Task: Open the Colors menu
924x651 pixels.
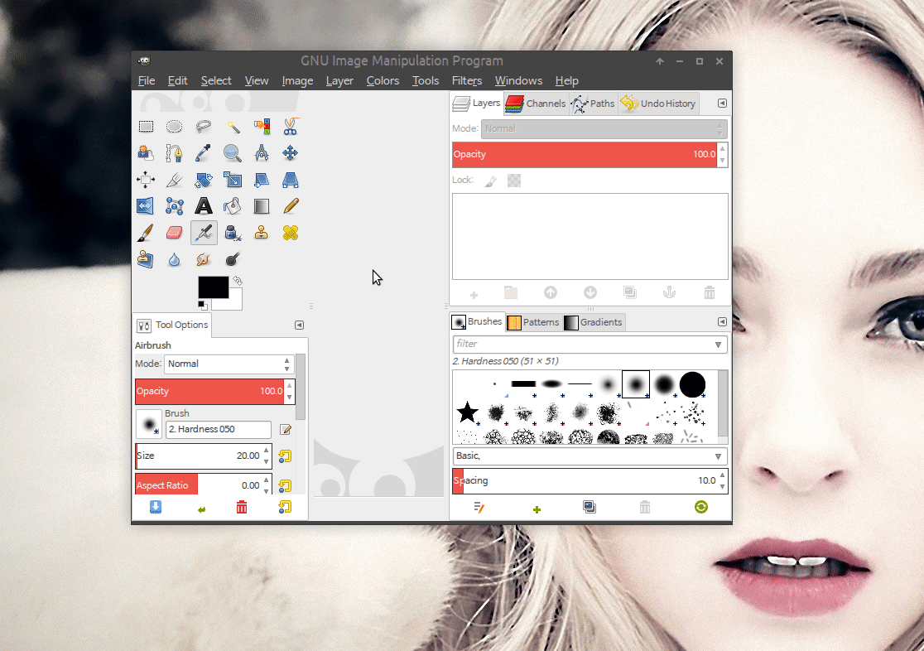Action: [x=383, y=81]
